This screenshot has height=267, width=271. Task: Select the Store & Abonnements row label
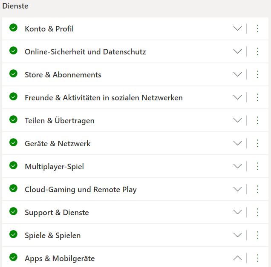click(x=63, y=75)
